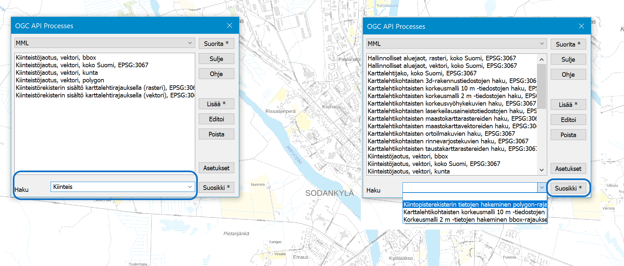Select Kiintopisterekisterin tietojen hakeminen favorite entry
The height and width of the screenshot is (266, 624).
(474, 204)
